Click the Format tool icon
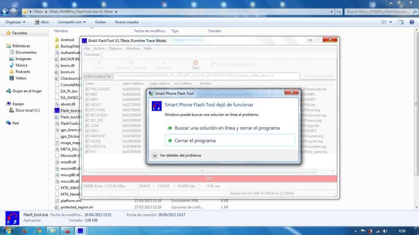The image size is (419, 235). (99, 64)
